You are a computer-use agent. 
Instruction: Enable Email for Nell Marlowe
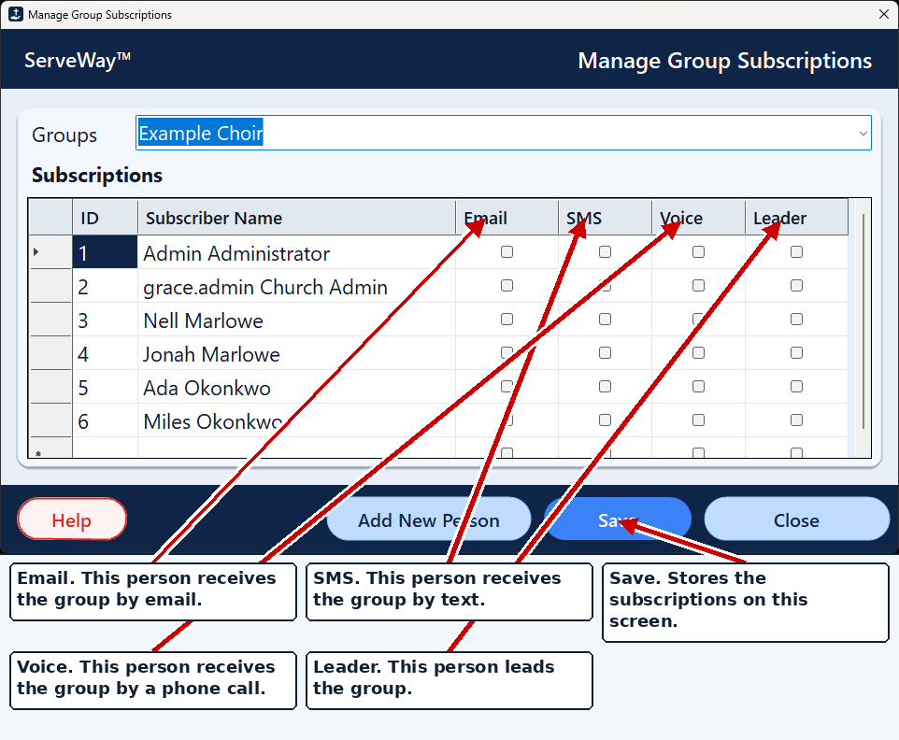pos(507,320)
